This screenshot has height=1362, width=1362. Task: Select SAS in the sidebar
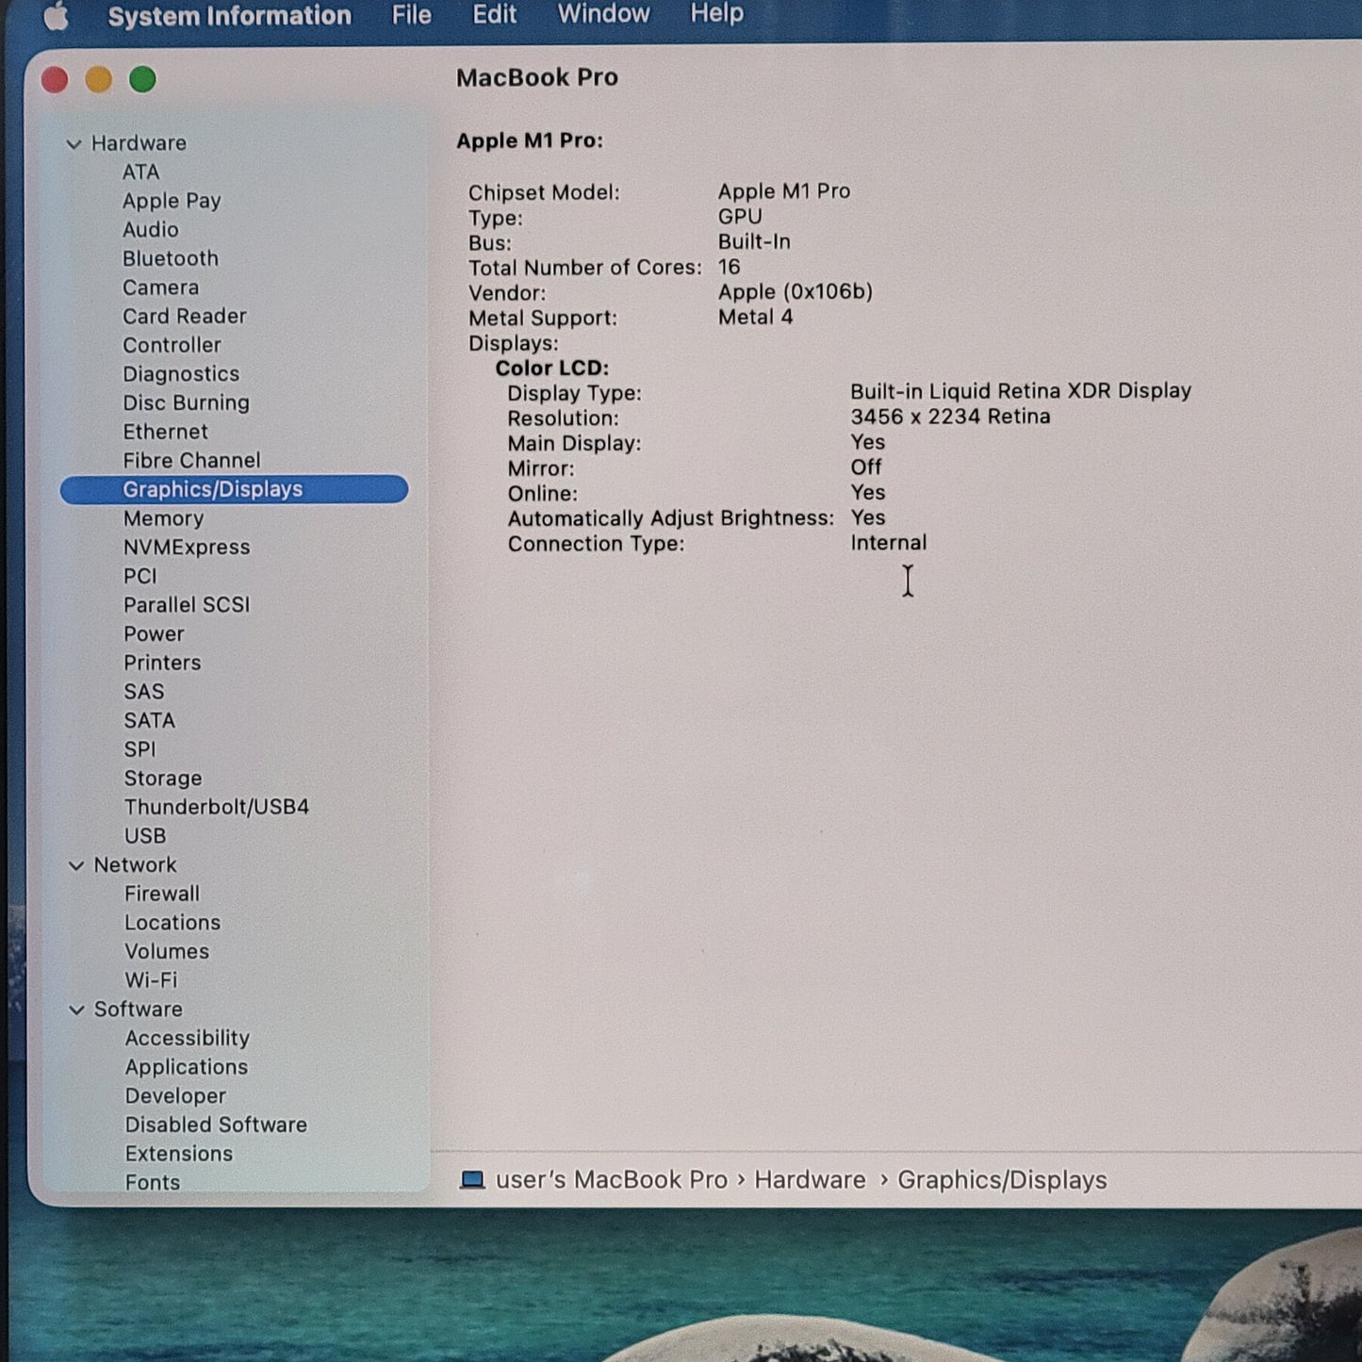(144, 692)
